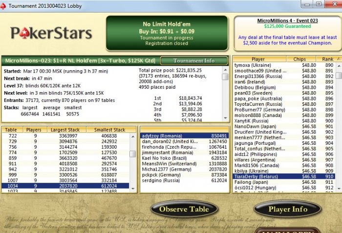
Task: Click the player ranking scrollbar thumb
Action: [339, 75]
